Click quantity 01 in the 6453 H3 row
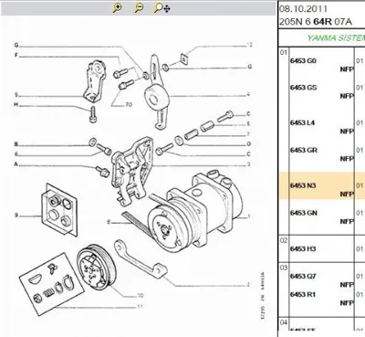The height and width of the screenshot is (337, 365). click(x=360, y=249)
